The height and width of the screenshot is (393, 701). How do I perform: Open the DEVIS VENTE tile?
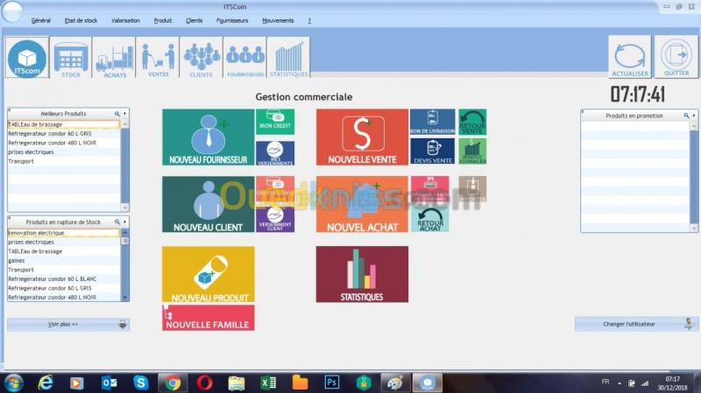pos(432,151)
